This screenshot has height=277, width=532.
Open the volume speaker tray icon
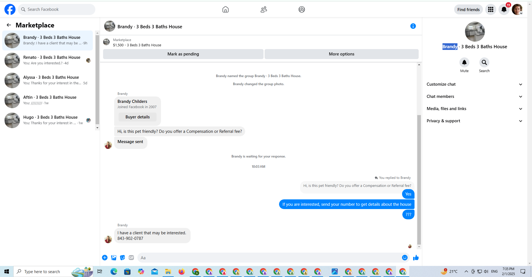coord(486,271)
